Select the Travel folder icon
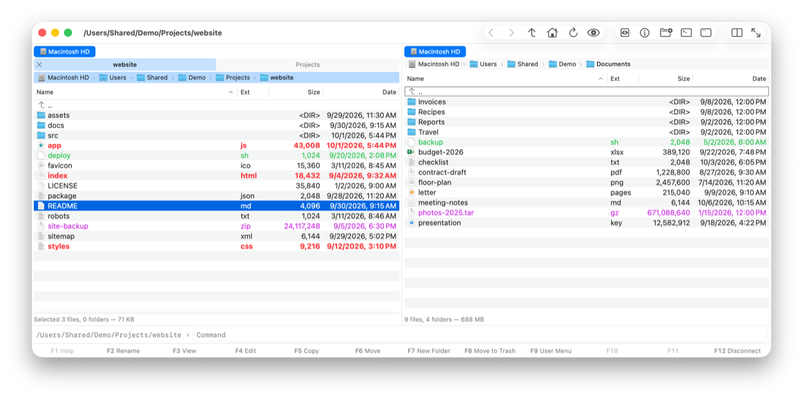Viewport: 803px width, 399px height. (411, 132)
